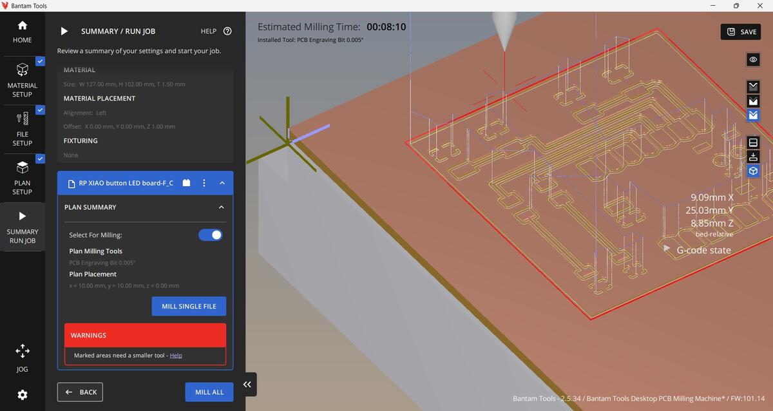Click the Help question mark icon
This screenshot has height=411, width=773.
[x=227, y=31]
